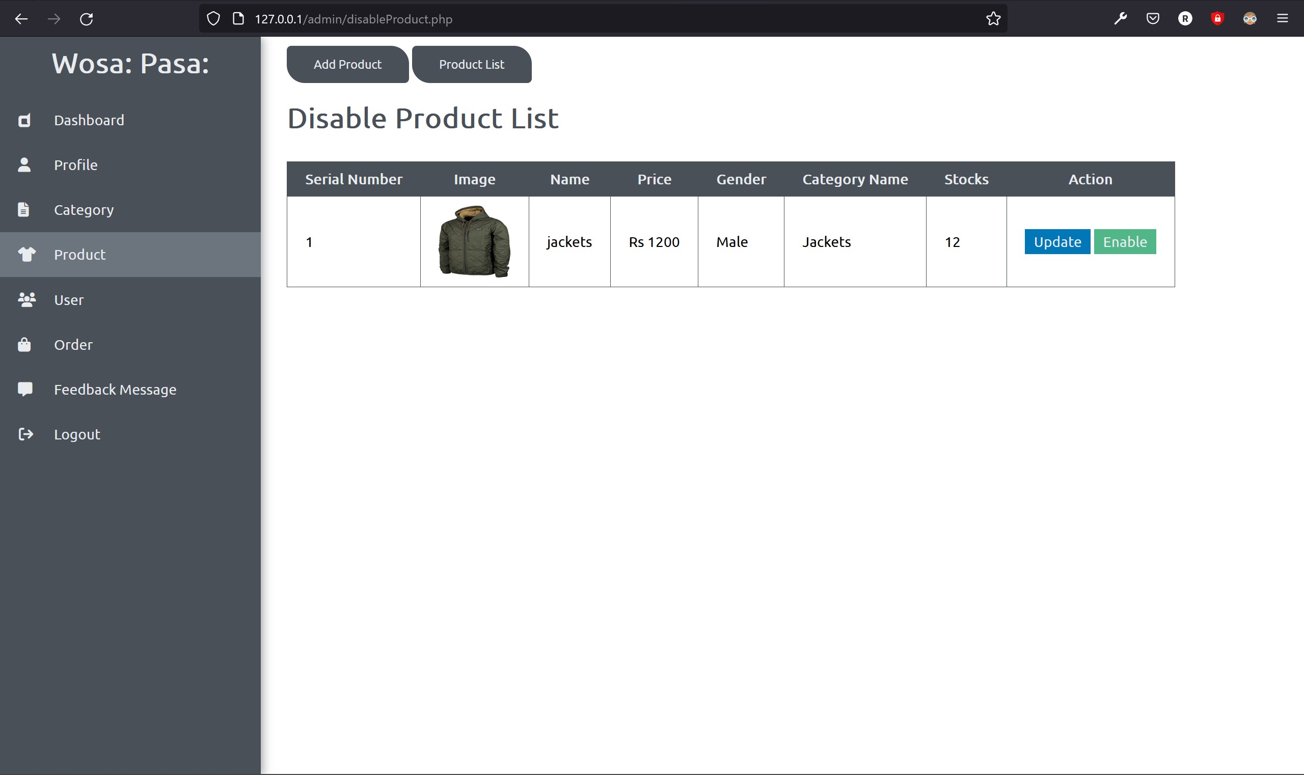Click the Profile person icon
Screen dimensions: 1304x775
[x=24, y=165]
